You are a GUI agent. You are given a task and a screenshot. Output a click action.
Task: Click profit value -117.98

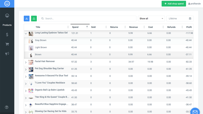pos(189,33)
